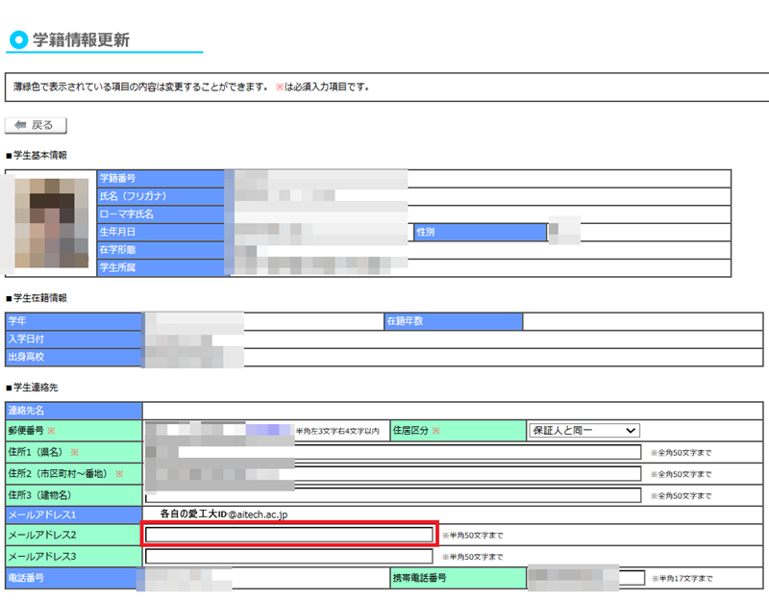Click the student photo thumbnail
Viewport: 769px width, 602px height.
tap(52, 223)
